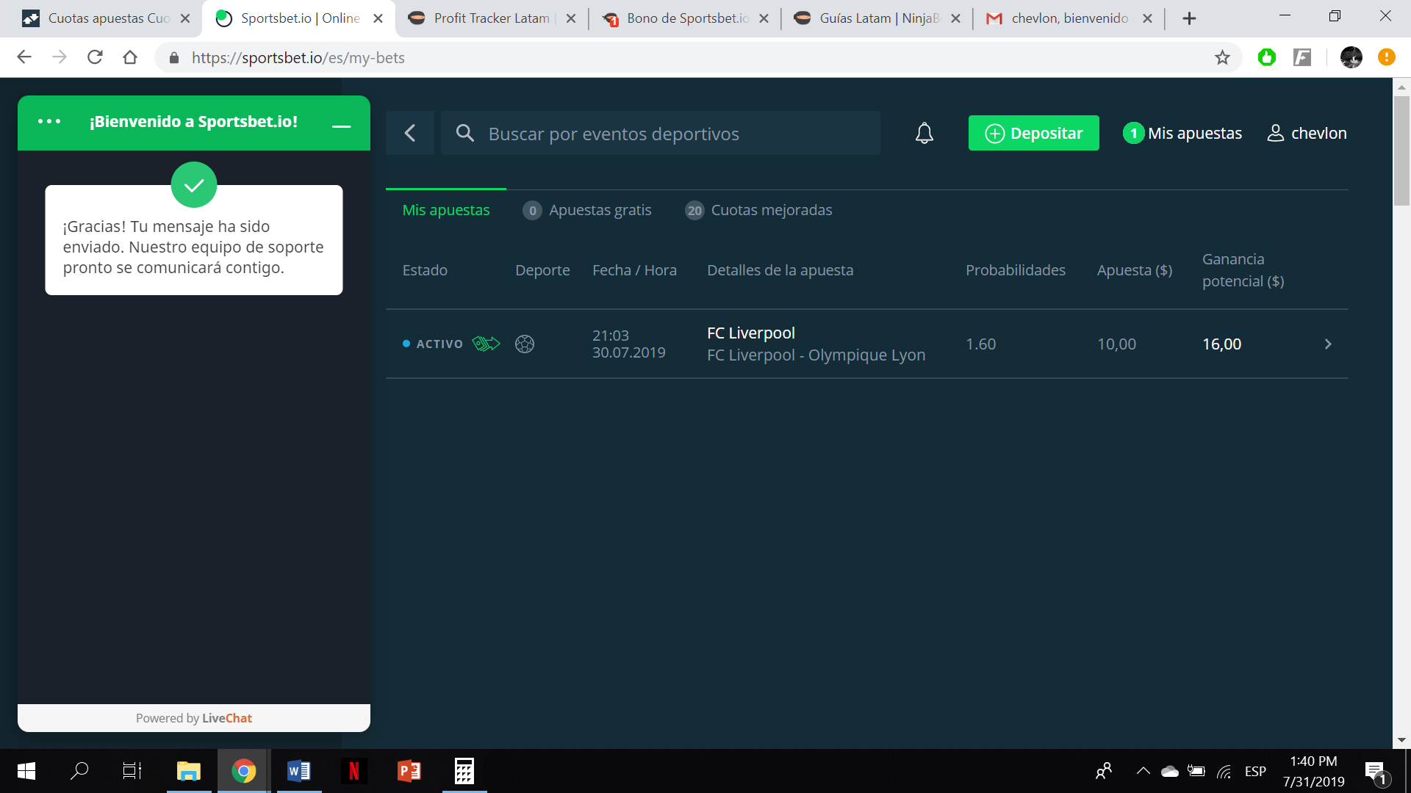Open the Action Center notifications icon
This screenshot has width=1411, height=793.
point(1376,772)
